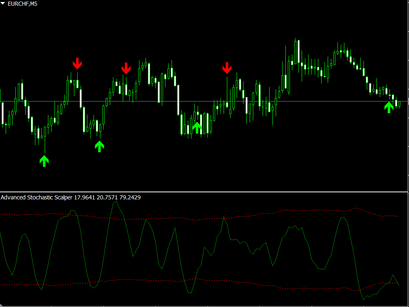Click the leftmost red sell arrow
The image size is (409, 307).
click(77, 64)
